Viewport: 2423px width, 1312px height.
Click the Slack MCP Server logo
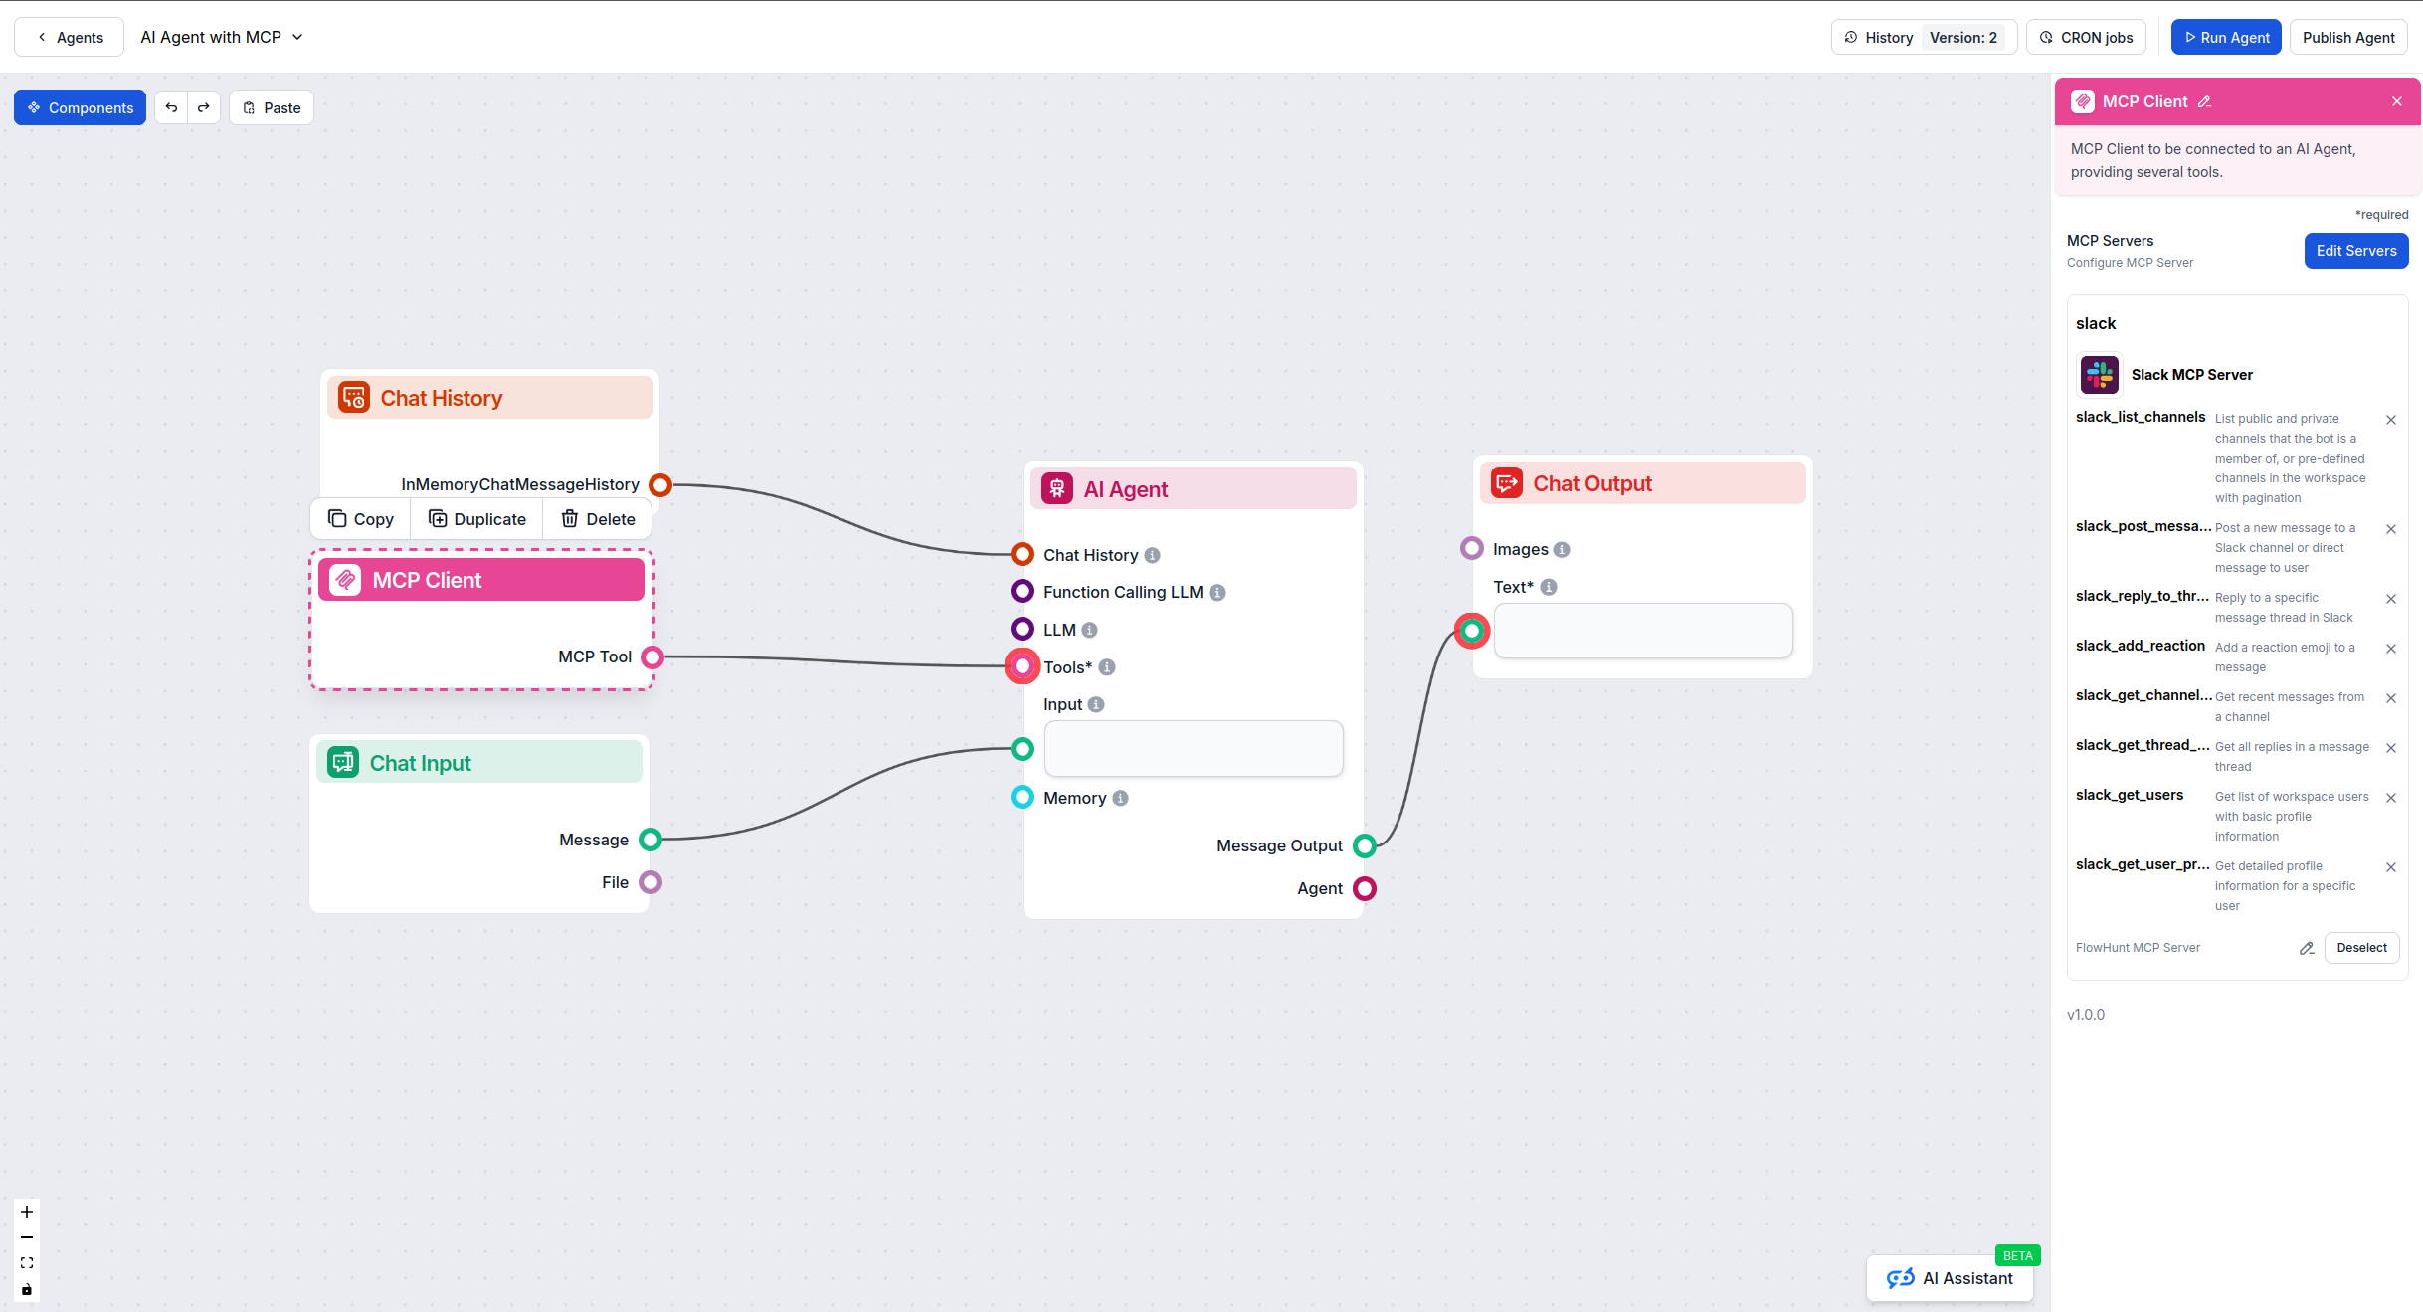[x=2100, y=375]
